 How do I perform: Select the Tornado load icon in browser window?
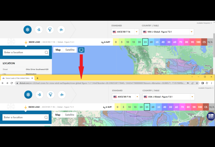(51, 95)
